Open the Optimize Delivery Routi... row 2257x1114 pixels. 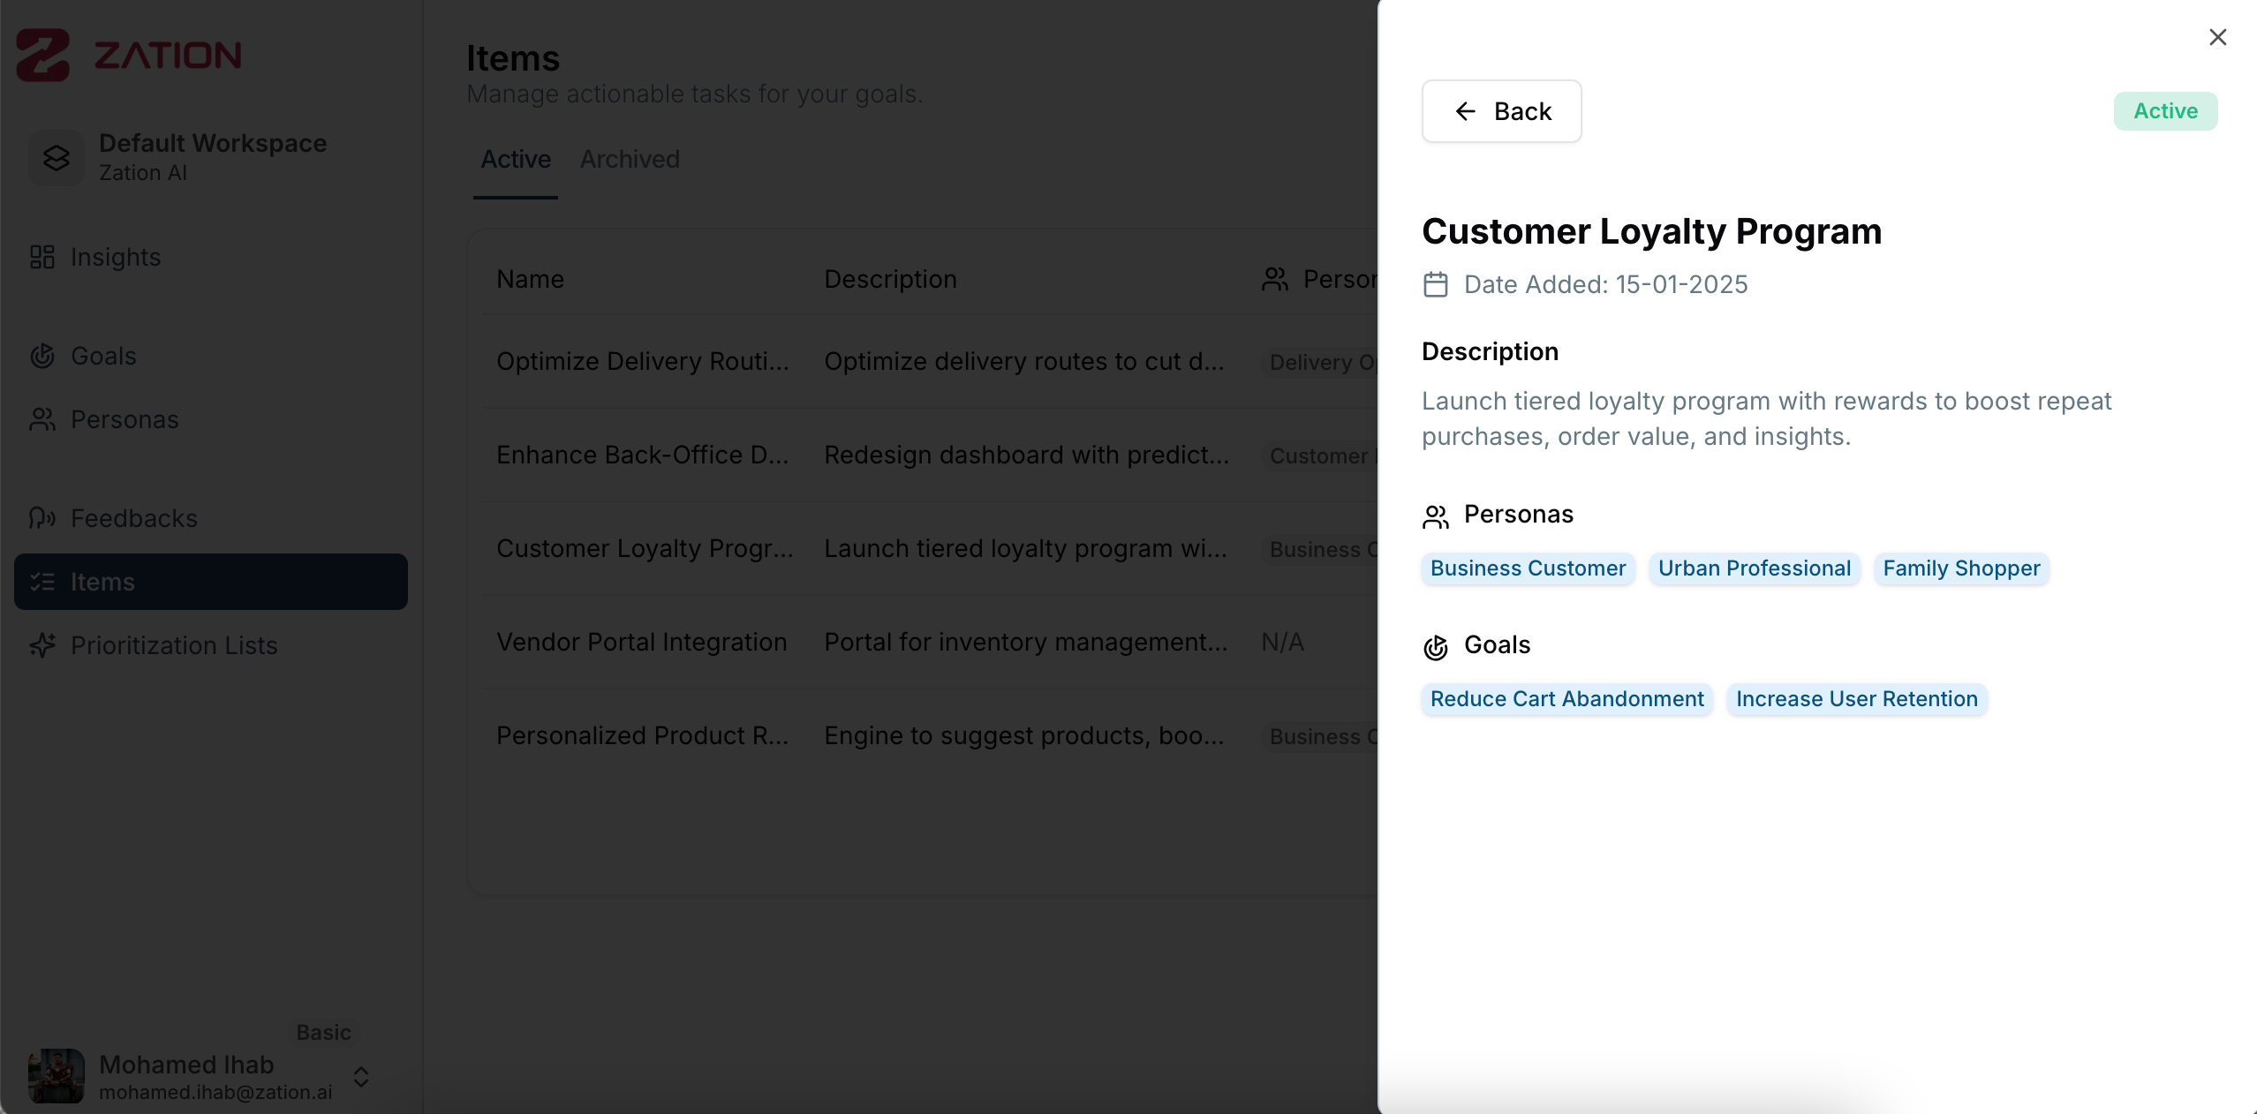[929, 362]
